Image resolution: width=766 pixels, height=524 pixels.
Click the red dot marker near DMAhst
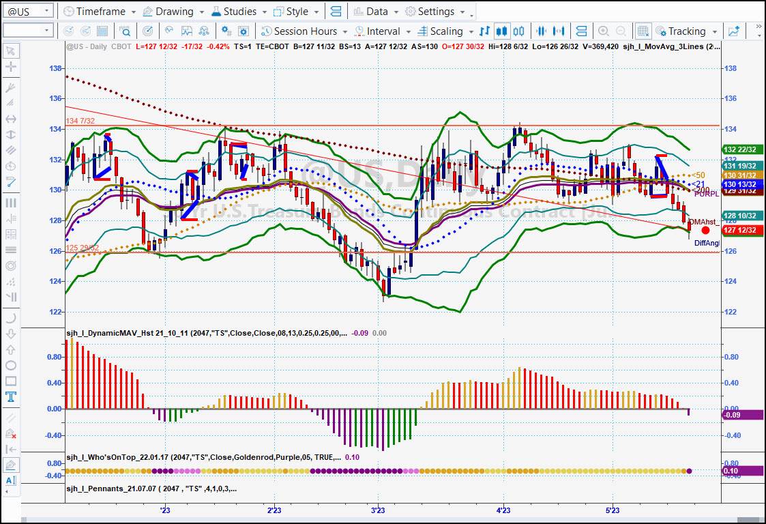(705, 230)
